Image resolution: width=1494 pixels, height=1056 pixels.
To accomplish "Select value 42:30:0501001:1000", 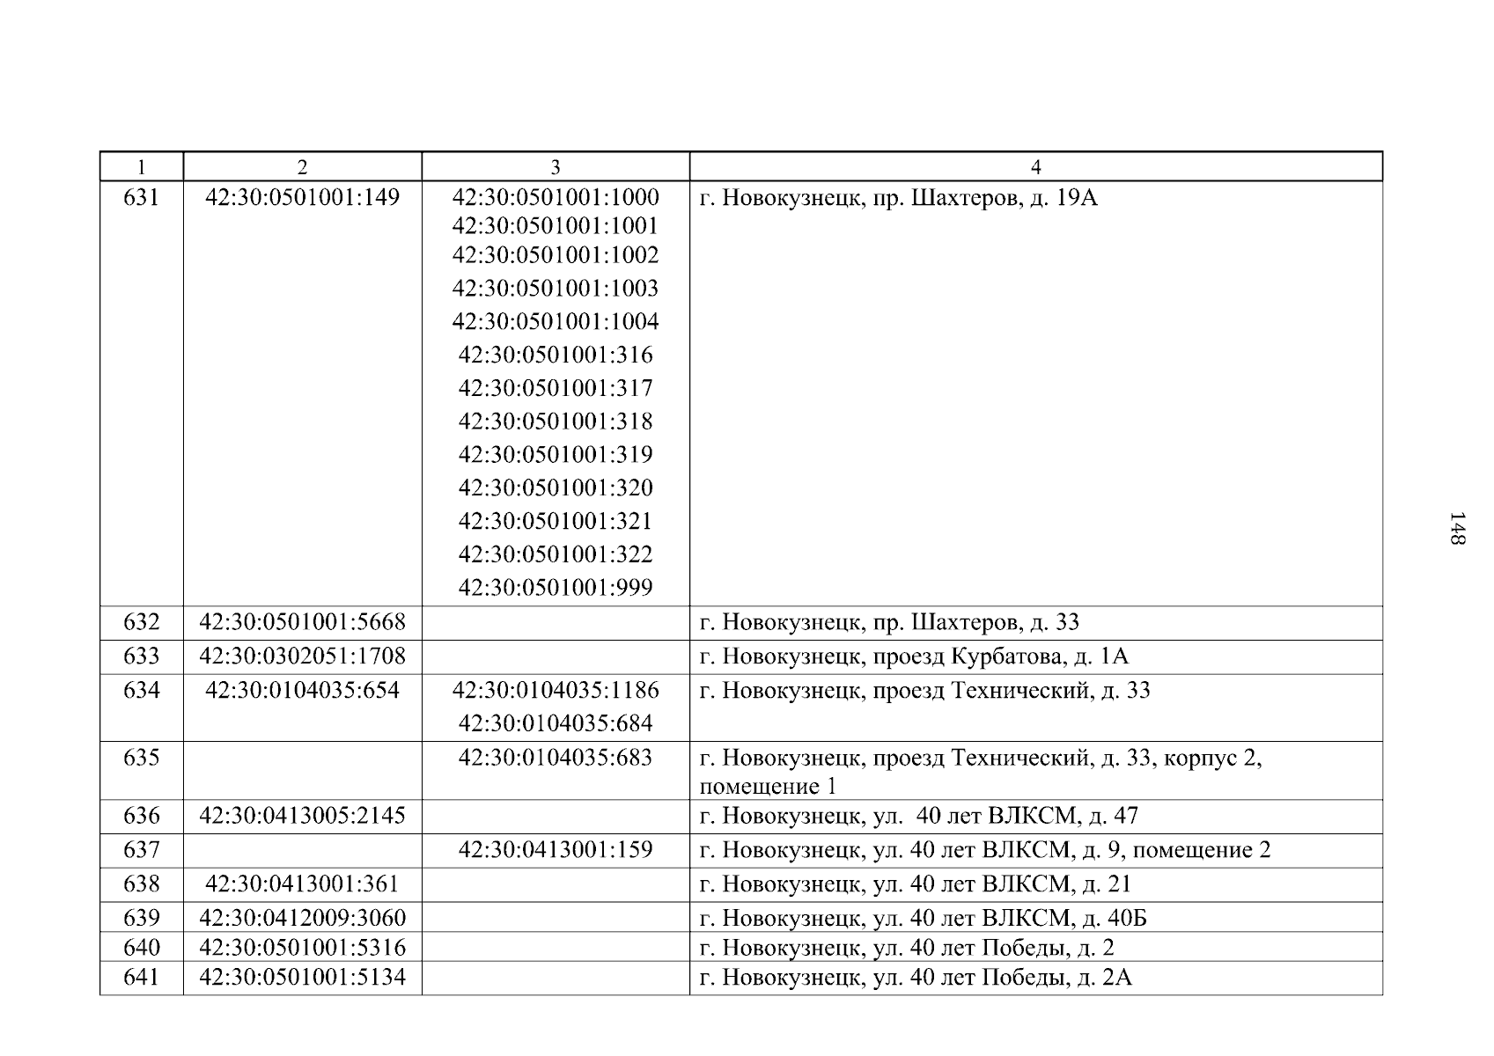I will tap(556, 197).
